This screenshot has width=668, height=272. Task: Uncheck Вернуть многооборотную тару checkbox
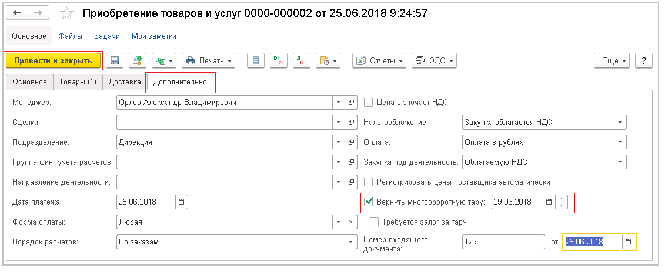tap(369, 202)
